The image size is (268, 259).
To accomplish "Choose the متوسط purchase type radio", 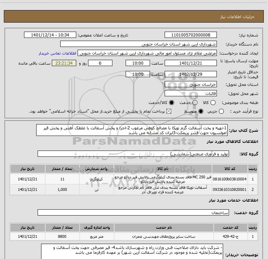I will tap(201, 112).
